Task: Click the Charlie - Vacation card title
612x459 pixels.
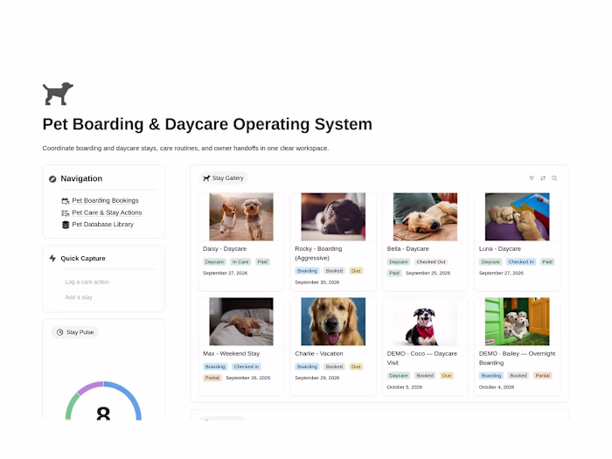Action: tap(319, 353)
